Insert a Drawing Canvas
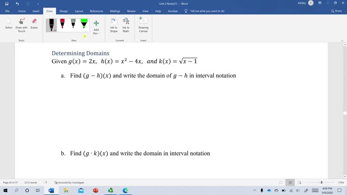Viewport: 347px width, 195px height. [x=143, y=24]
